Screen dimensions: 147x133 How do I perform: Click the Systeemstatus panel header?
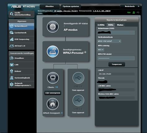117,20
